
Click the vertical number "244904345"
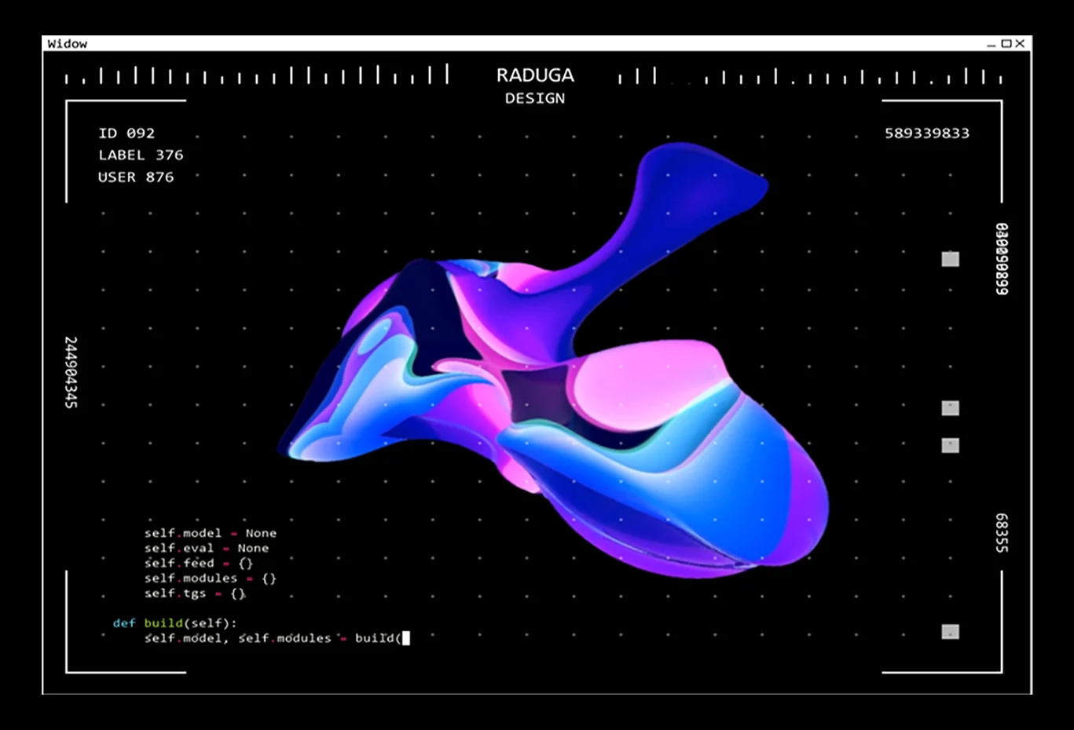[x=71, y=372]
